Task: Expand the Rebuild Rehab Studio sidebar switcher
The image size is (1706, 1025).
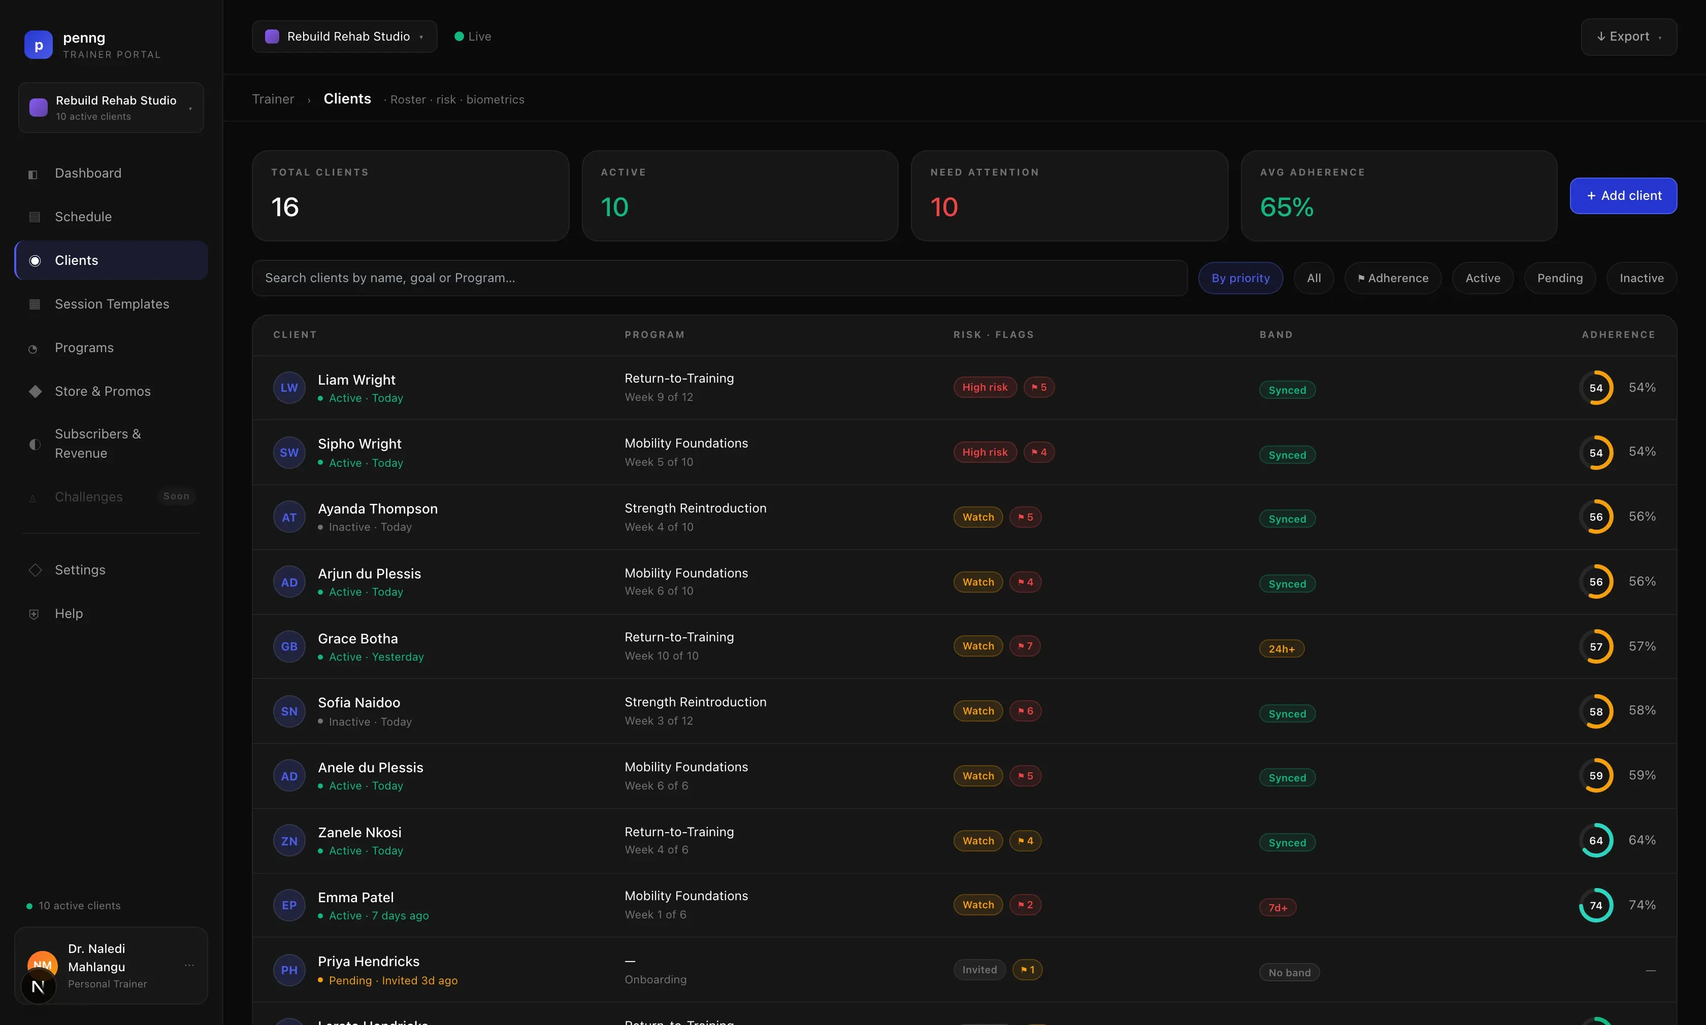Action: 111,108
